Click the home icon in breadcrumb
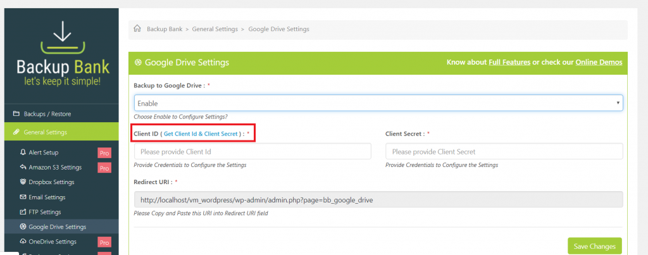This screenshot has height=255, width=648. tap(137, 29)
